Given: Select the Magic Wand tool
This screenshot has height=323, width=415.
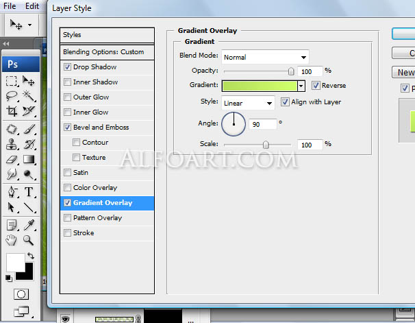Looking at the screenshot, I should coord(29,96).
